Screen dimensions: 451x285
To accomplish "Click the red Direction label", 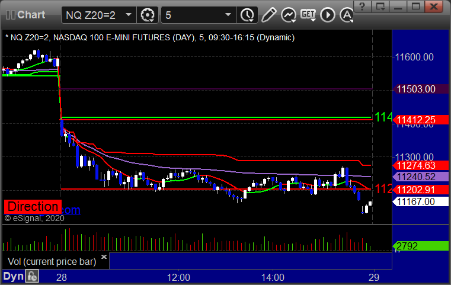I will click(33, 207).
